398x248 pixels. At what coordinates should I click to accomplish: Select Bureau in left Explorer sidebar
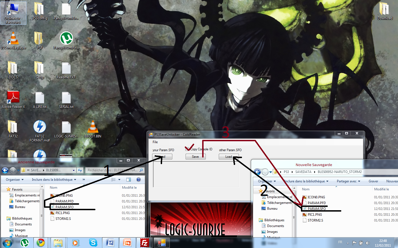point(20,207)
